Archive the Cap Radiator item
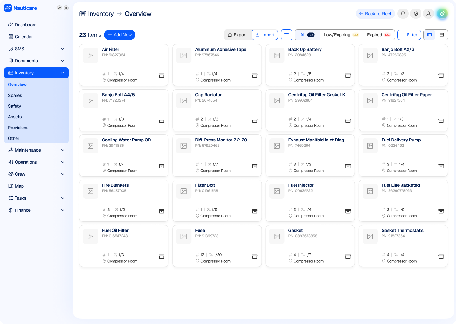The image size is (456, 324). point(255,121)
